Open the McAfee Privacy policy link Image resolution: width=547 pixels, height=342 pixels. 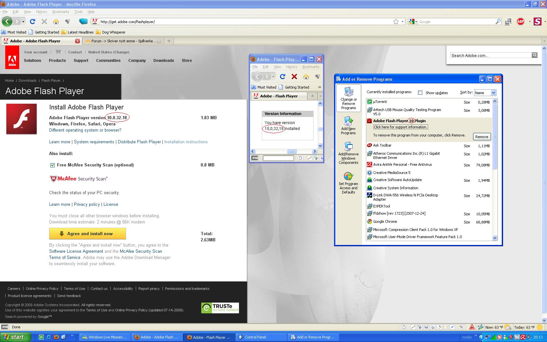coord(87,205)
